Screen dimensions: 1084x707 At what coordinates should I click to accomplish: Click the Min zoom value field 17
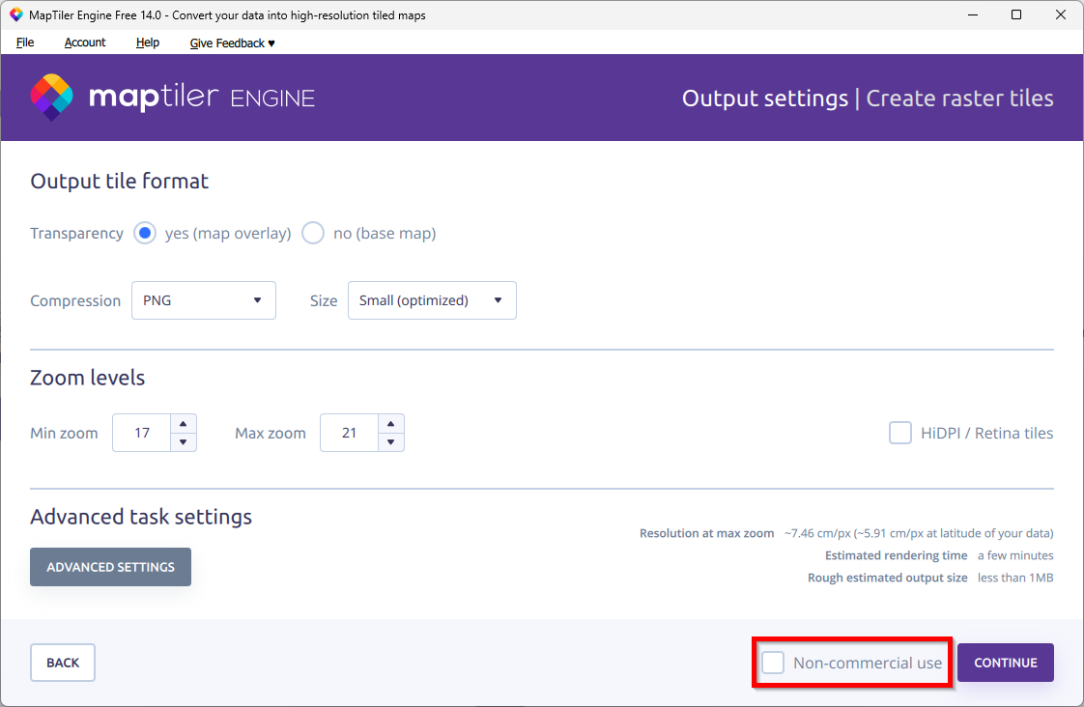(142, 434)
